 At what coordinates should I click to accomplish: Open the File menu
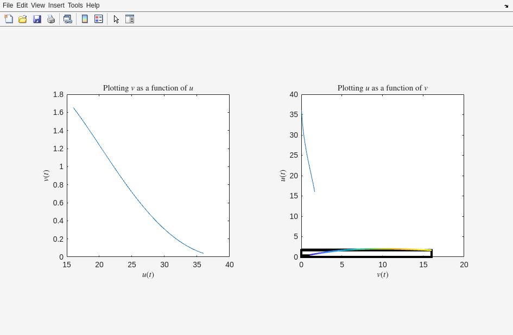click(8, 5)
